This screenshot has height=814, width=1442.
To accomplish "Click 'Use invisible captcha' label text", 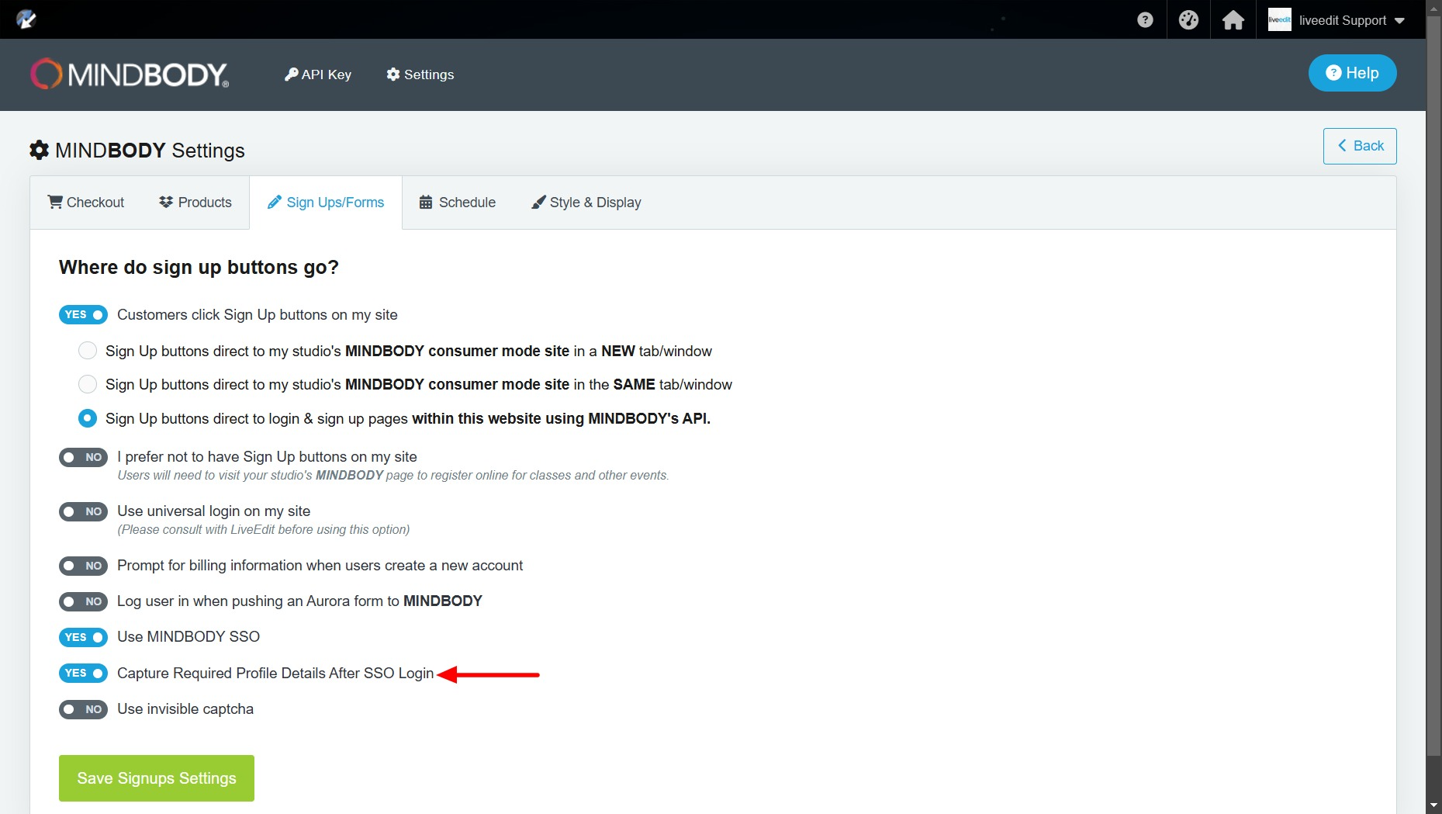I will pos(185,709).
